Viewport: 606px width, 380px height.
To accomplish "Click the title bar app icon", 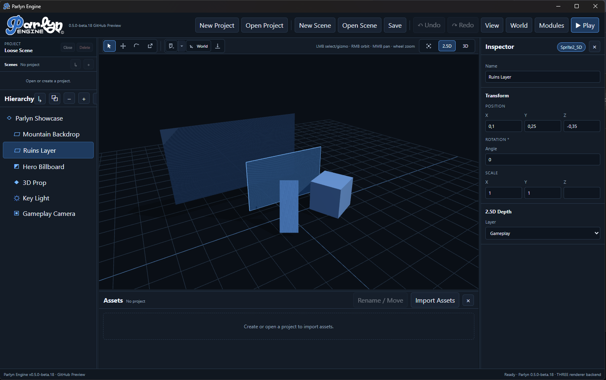I will [6, 6].
